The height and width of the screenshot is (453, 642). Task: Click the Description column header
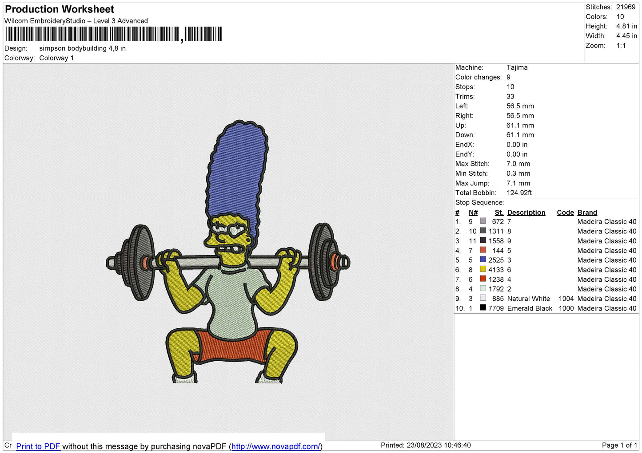526,212
